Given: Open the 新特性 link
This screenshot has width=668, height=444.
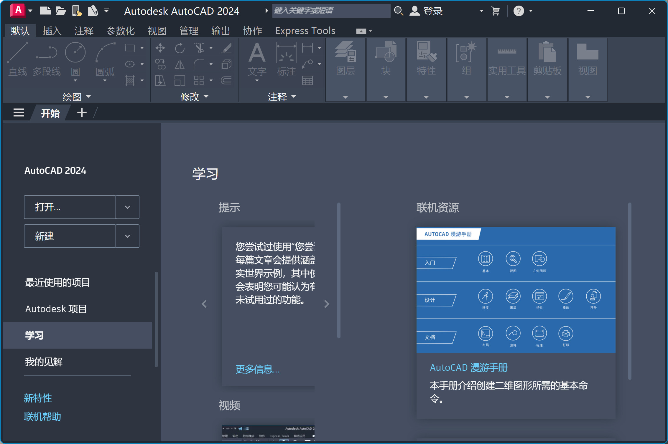Looking at the screenshot, I should pyautogui.click(x=38, y=398).
